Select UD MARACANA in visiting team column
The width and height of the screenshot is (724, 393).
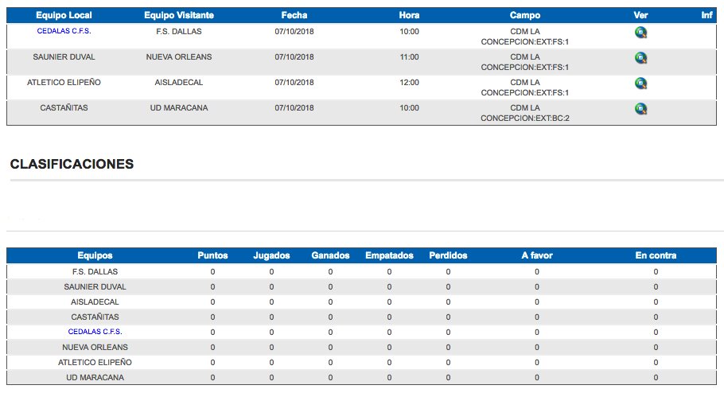point(179,107)
